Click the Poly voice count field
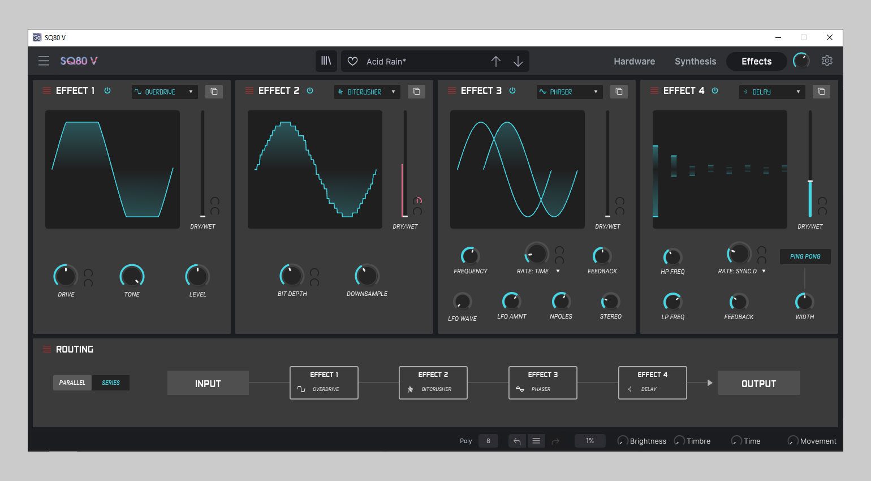 (488, 440)
